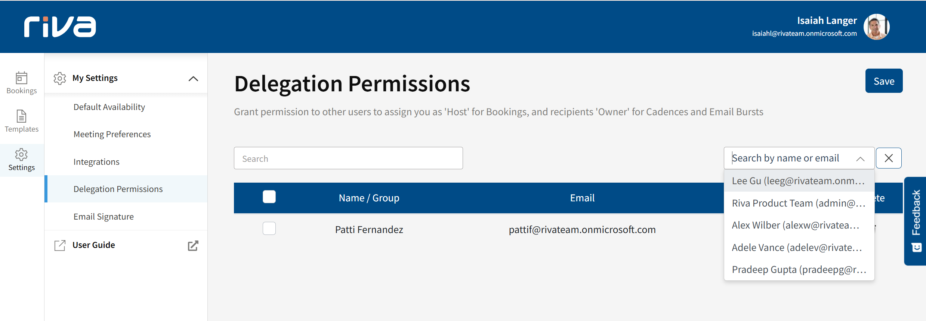Screen dimensions: 926x321
Task: Collapse the name or email dropdown arrow
Action: pos(860,159)
